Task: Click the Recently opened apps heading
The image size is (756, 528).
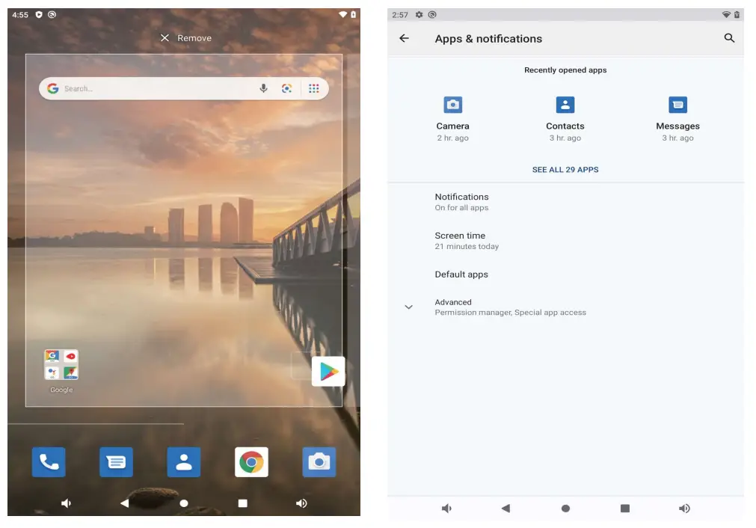Action: [x=565, y=70]
